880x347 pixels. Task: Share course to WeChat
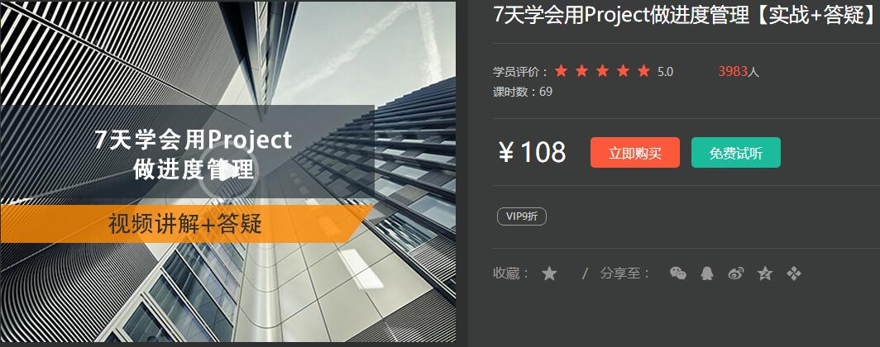[x=678, y=273]
